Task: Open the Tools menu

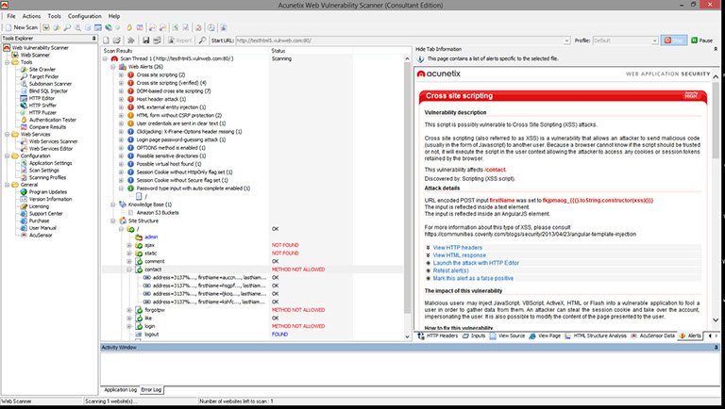Action: coord(54,16)
